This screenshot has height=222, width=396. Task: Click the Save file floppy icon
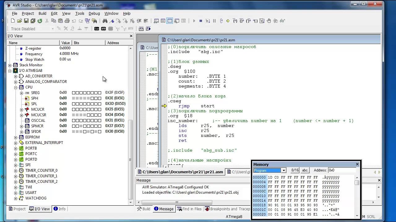tap(26, 21)
